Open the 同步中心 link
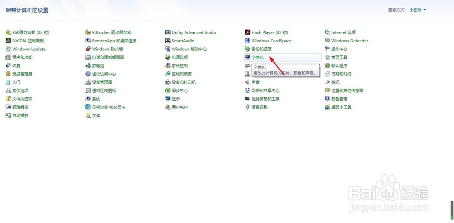Screen dimensions: 454x223 [x=180, y=91]
